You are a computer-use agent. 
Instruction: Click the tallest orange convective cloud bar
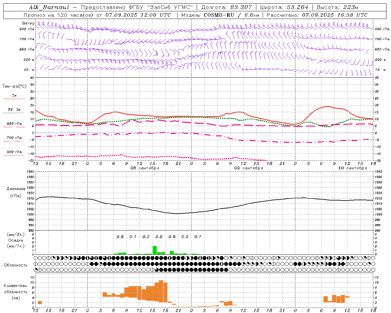[161, 291]
